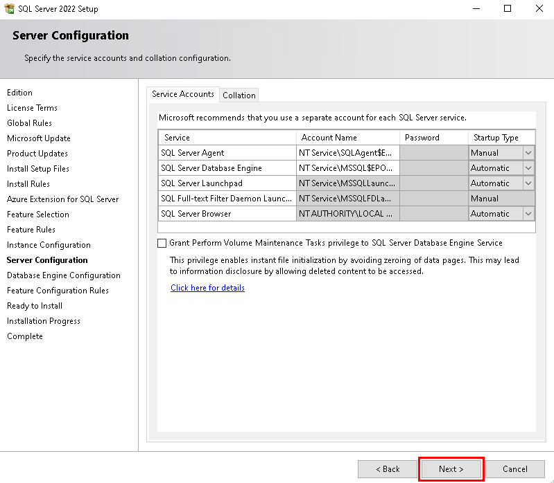Select the SQL Server Browser service cell
The image size is (554, 483).
point(227,214)
